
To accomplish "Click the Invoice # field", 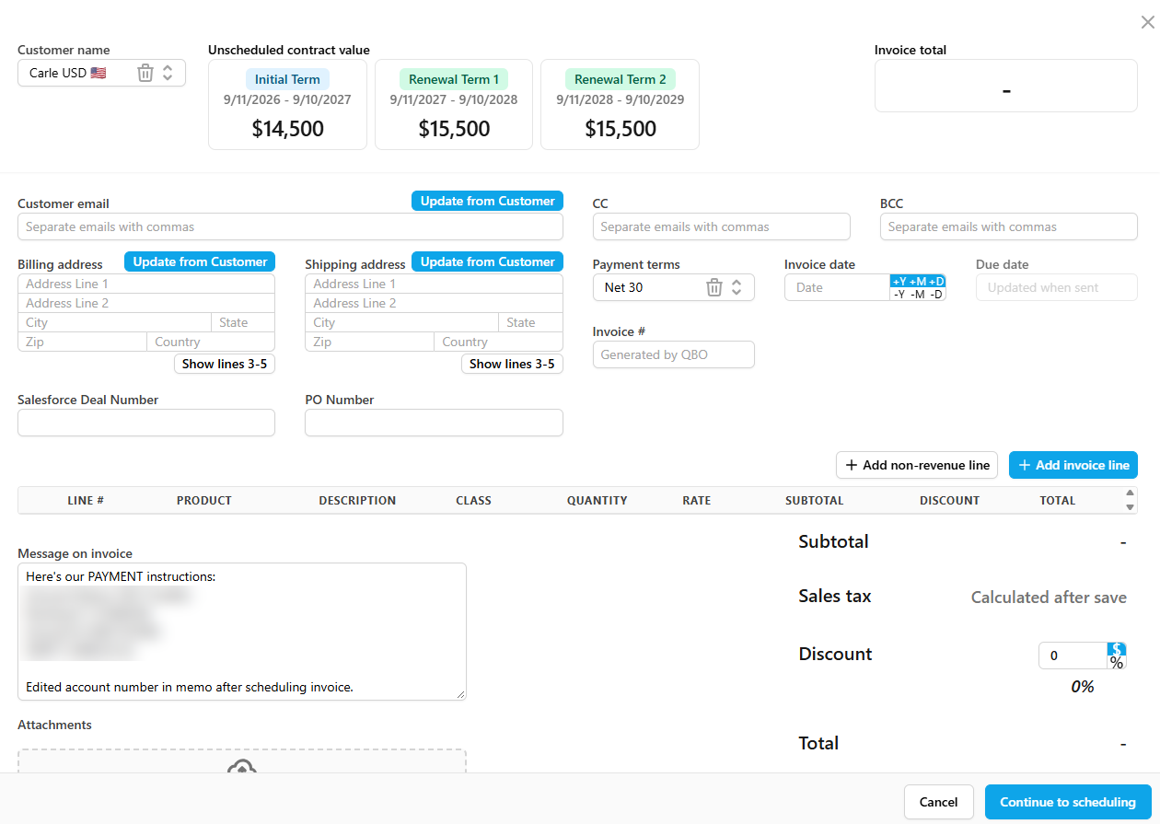I will tap(674, 354).
